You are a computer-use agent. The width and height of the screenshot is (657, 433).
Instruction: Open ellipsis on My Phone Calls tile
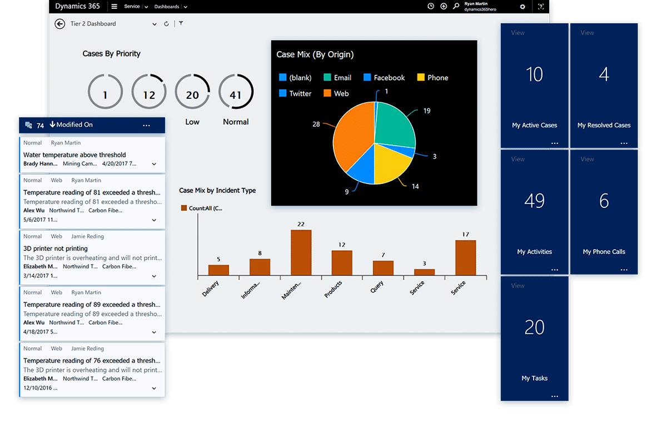point(624,270)
